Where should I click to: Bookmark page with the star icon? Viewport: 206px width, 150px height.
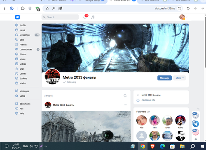[47, 9]
